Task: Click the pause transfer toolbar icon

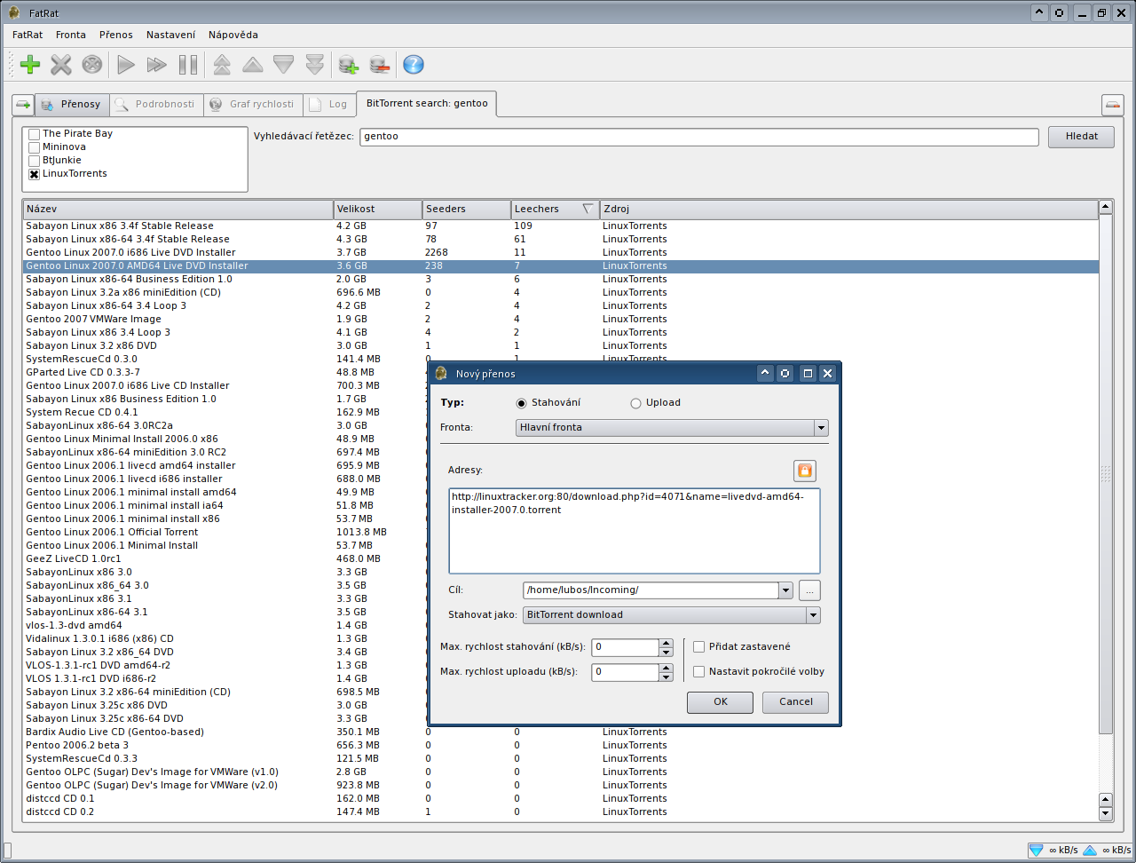Action: point(188,65)
